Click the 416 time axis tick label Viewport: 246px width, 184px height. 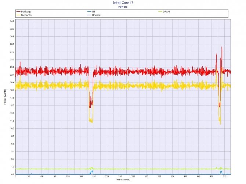click(x=185, y=176)
